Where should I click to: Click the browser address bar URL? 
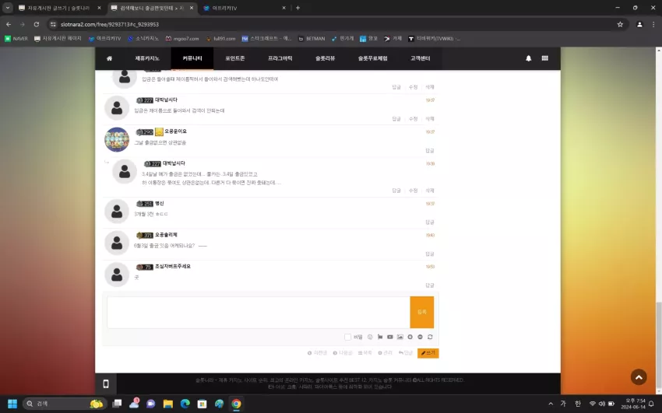pos(110,24)
